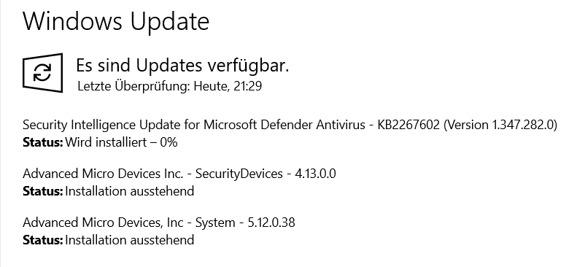This screenshot has height=267, width=569.
Task: Select the AMD SecurityDevices update entry
Action: 179,174
